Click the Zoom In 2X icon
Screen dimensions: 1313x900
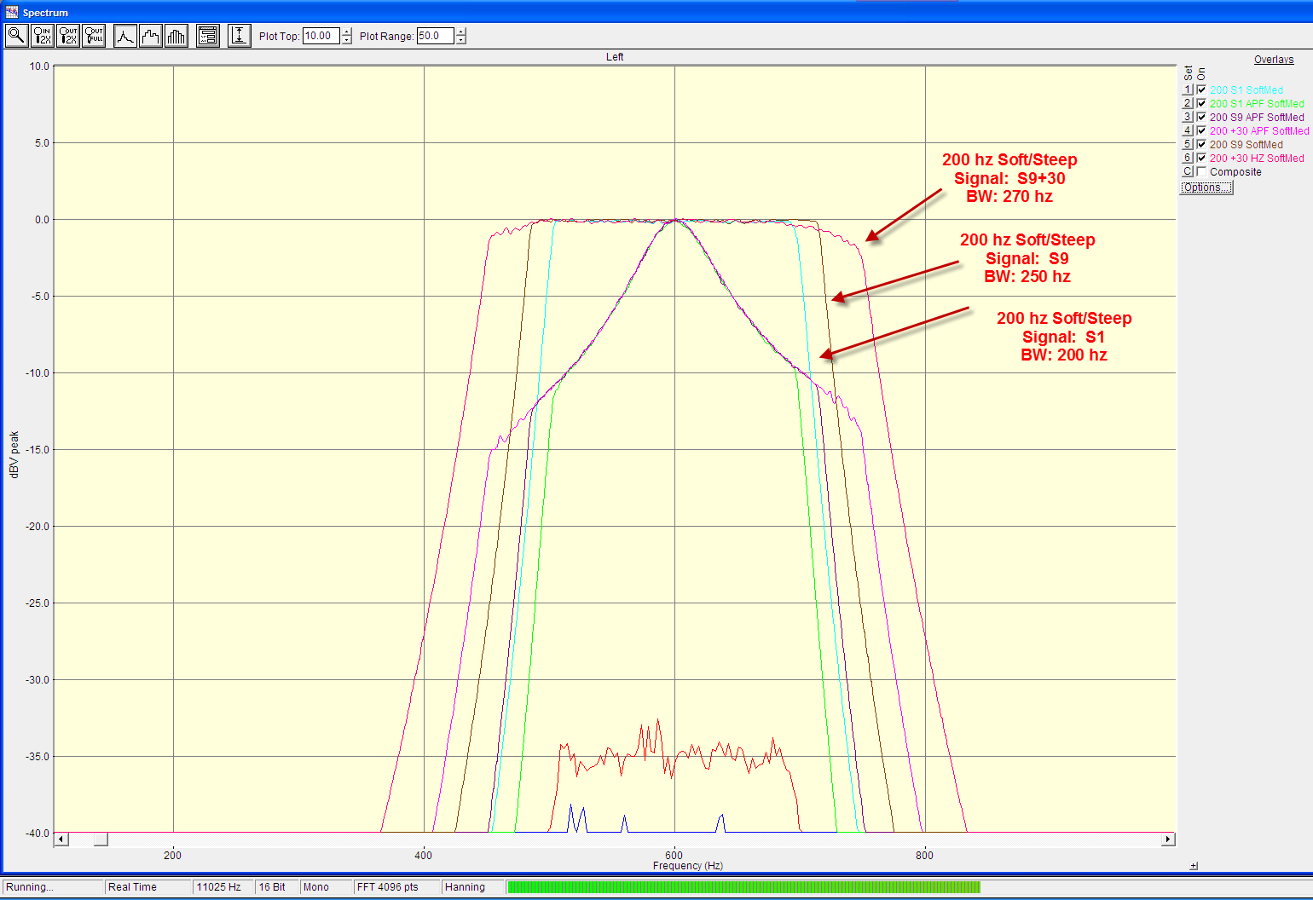coord(42,36)
